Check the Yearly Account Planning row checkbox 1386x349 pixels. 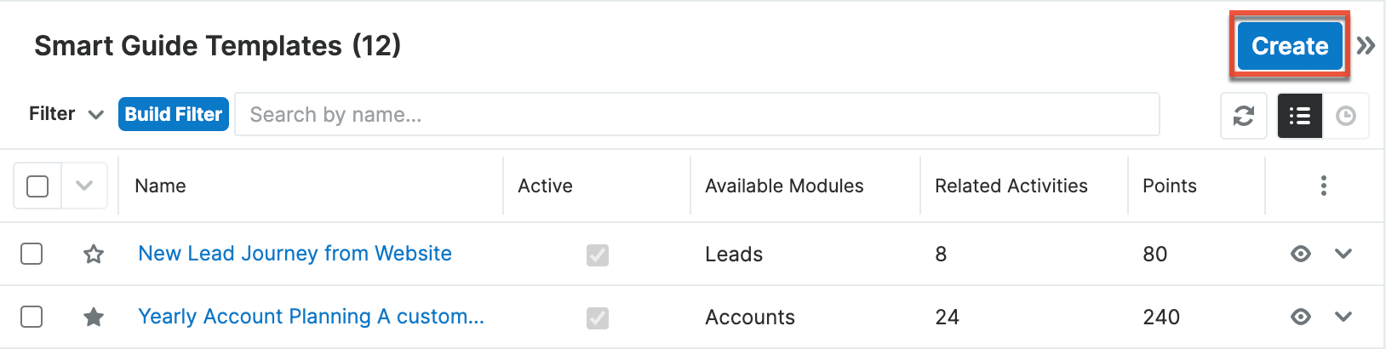(x=31, y=317)
